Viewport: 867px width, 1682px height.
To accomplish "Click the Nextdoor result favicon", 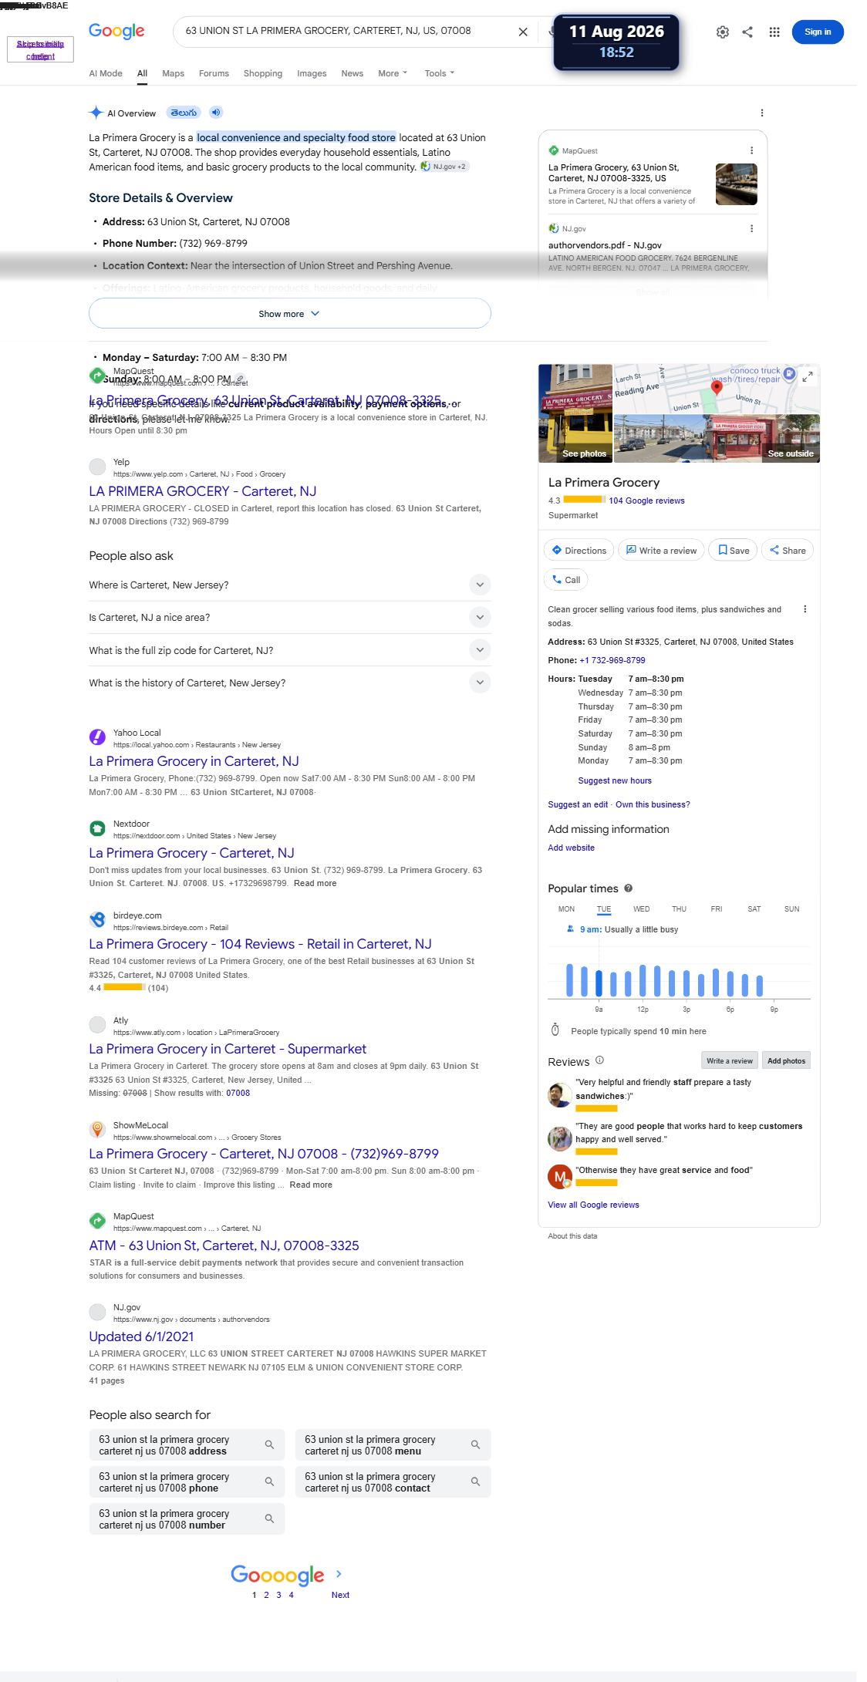I will click(x=97, y=828).
